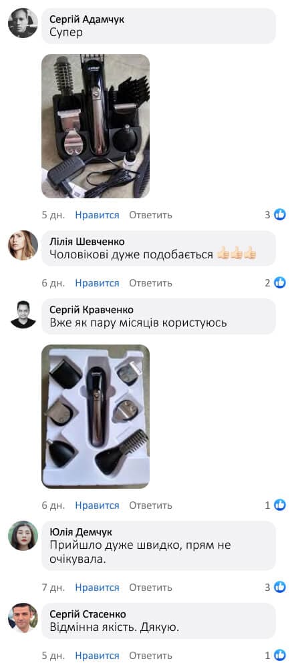This screenshot has height=671, width=294.
Task: Open Лілія Шевченко's profile avatar
Action: pos(23,245)
